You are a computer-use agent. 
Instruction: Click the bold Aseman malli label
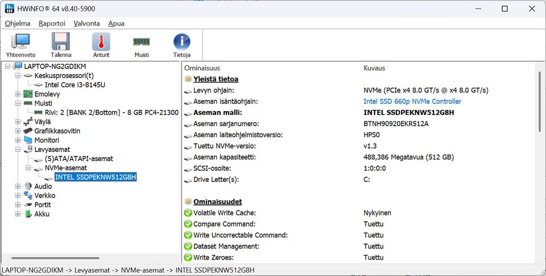coord(218,113)
